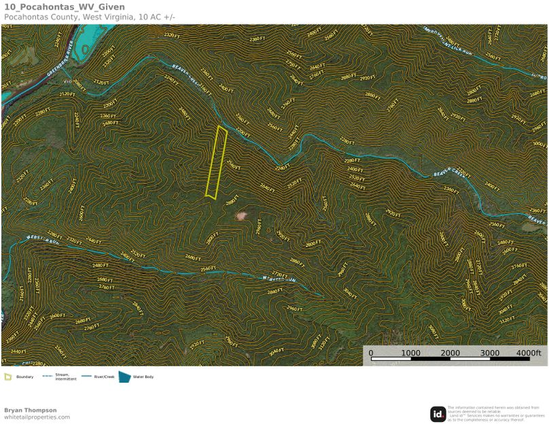Click the Pocahontas County subtitle text
549x424 pixels.
(x=88, y=16)
